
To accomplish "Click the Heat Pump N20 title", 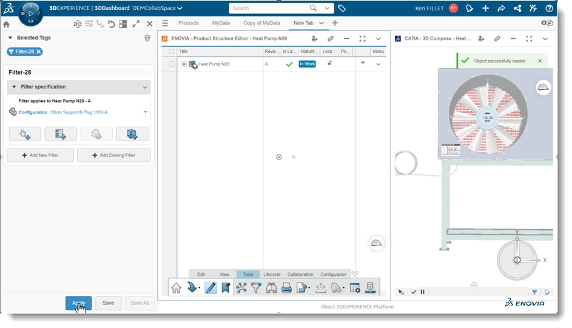I will tap(214, 64).
